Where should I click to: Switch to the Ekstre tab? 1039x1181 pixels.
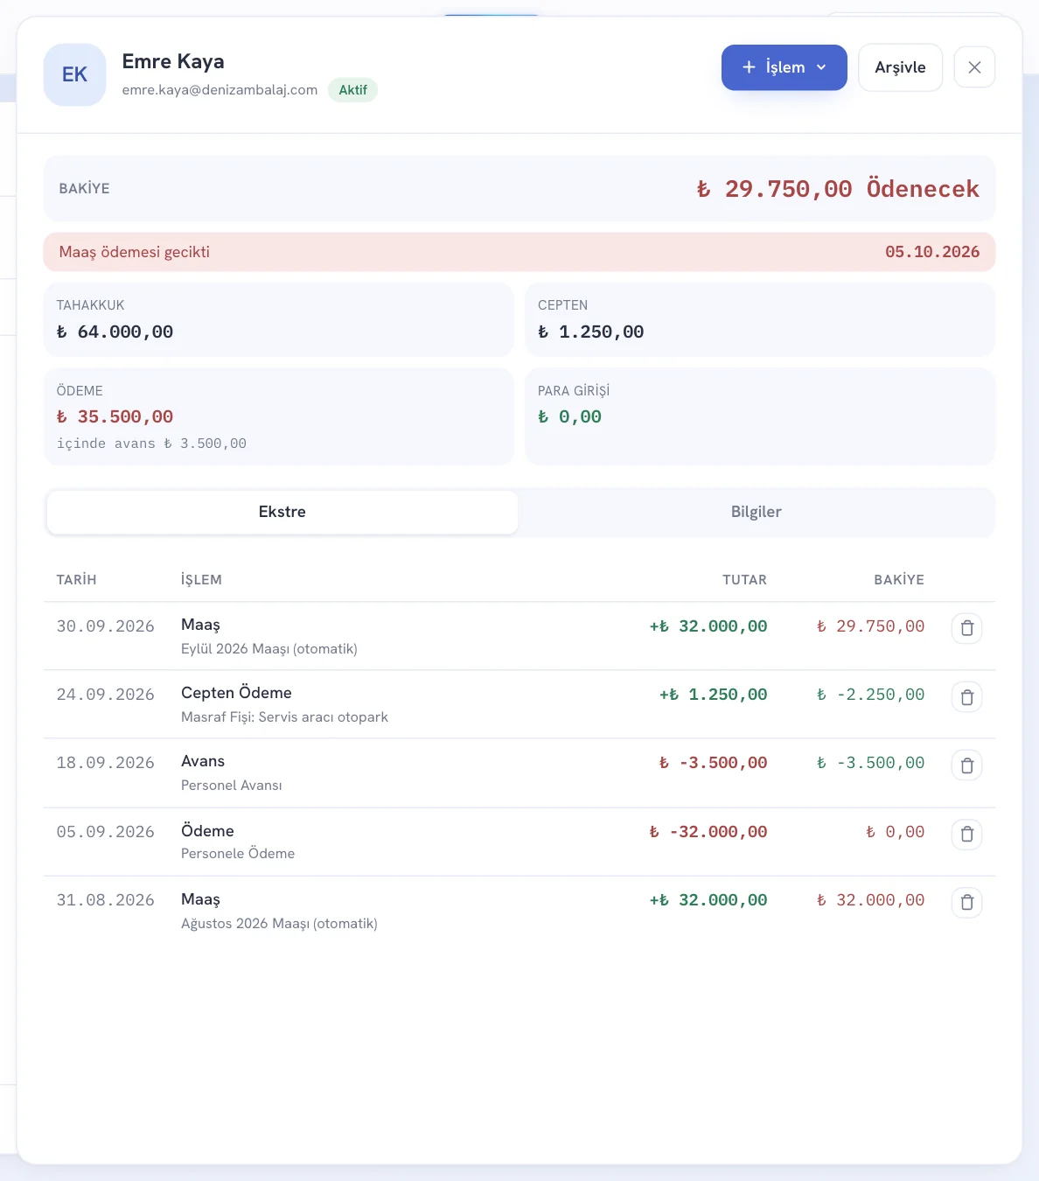click(x=282, y=512)
